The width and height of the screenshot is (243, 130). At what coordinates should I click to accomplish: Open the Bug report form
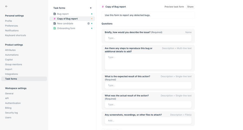pyautogui.click(x=72, y=14)
